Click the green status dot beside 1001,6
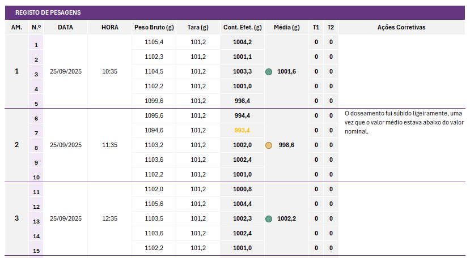470x258 pixels. tap(269, 72)
